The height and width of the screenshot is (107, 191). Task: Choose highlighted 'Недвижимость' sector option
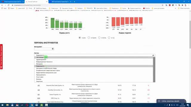93,66
